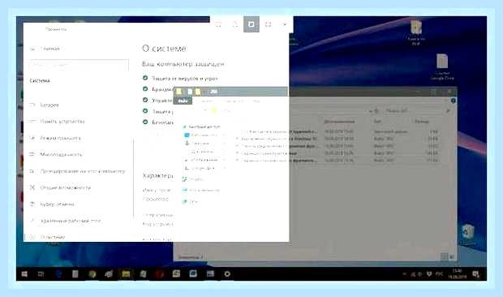Viewport: 503px width, 297px height.
Task: Switch to File Explorer taskbar icon
Action: click(x=126, y=274)
